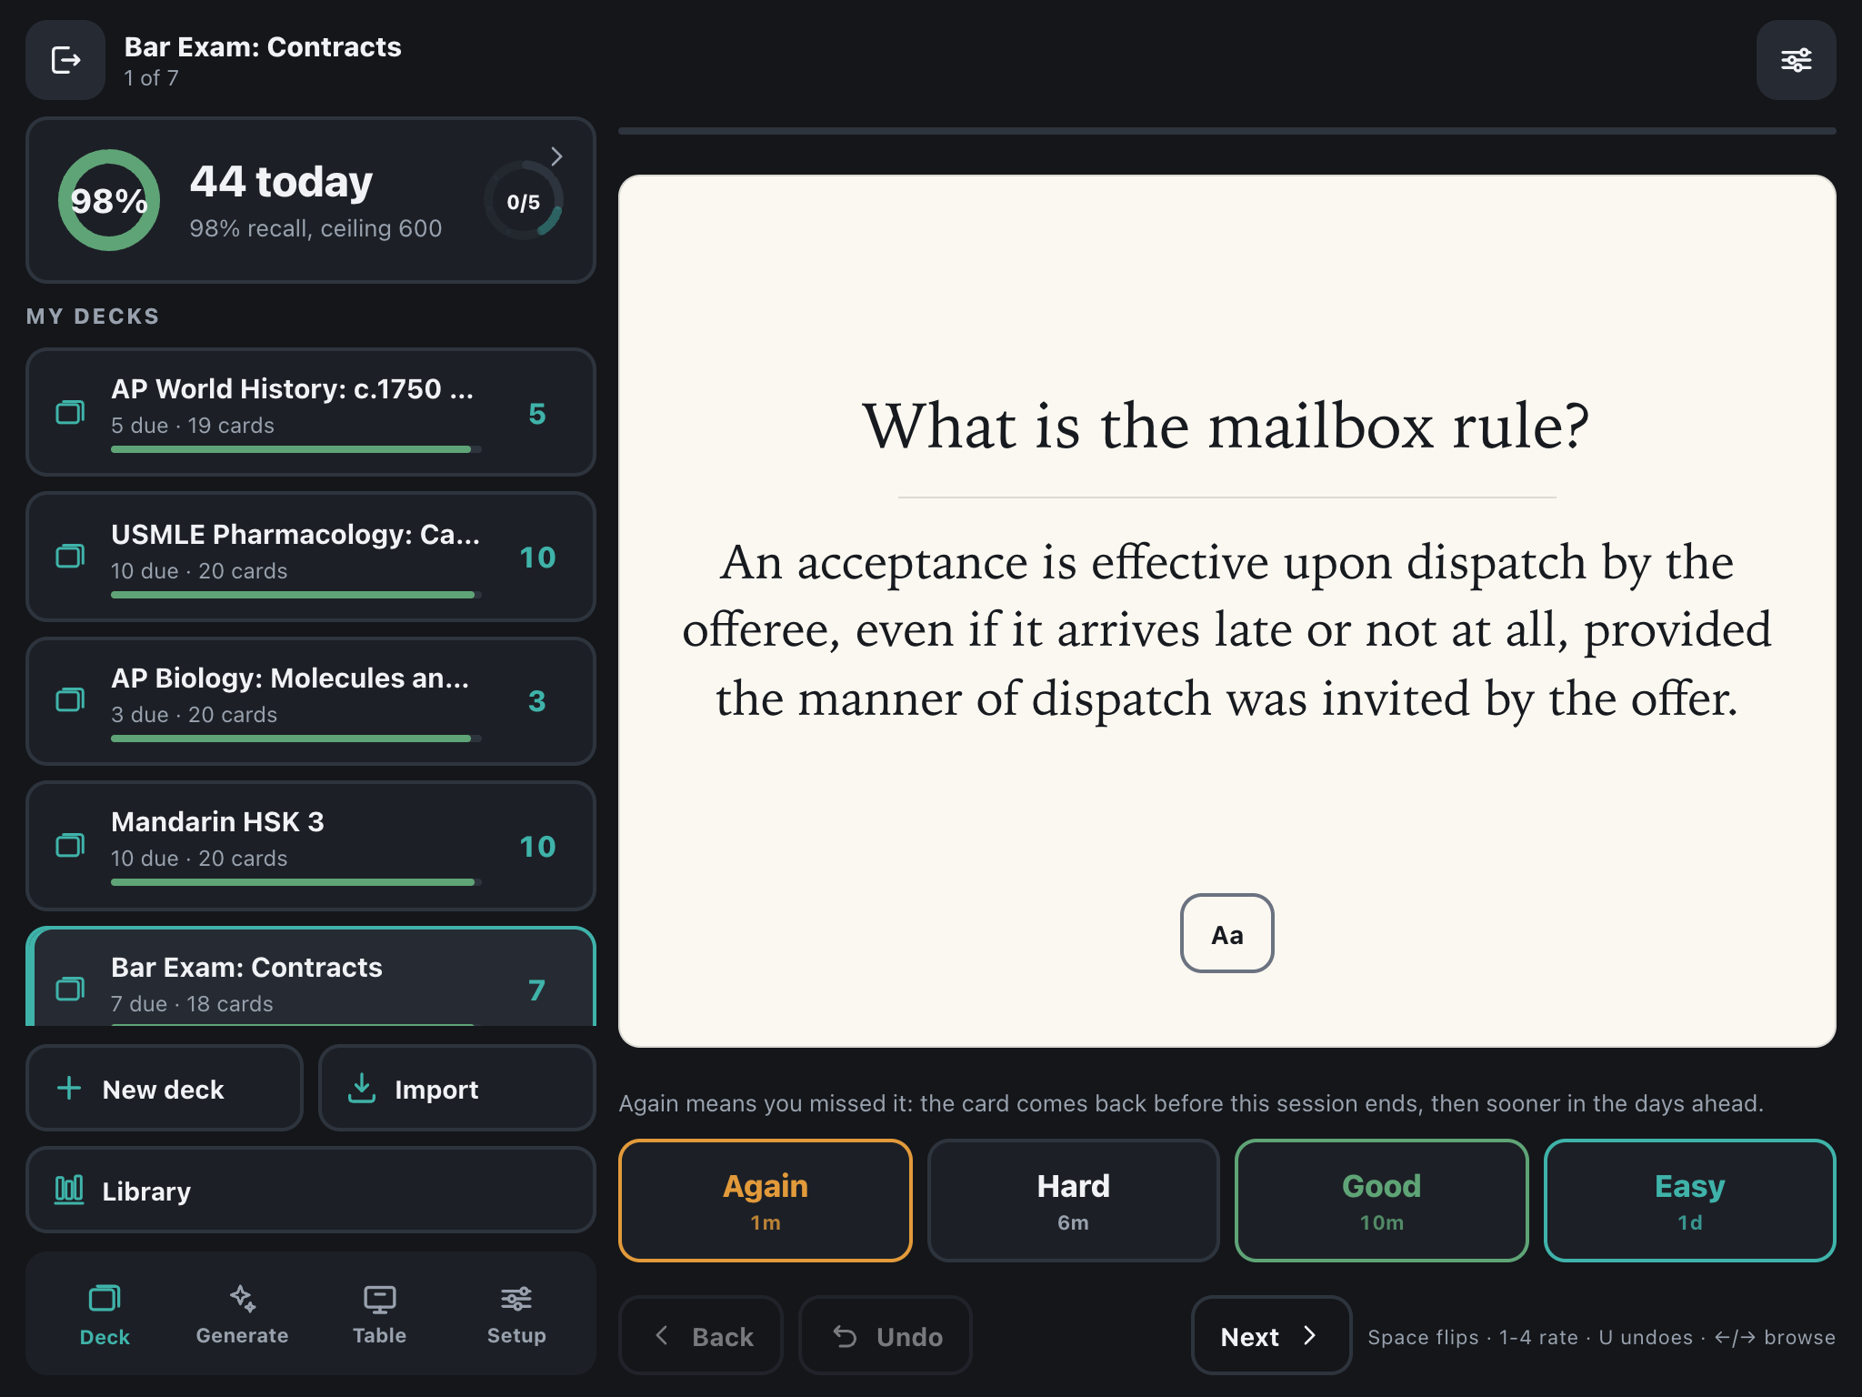Switch to the Table tab

click(379, 1315)
